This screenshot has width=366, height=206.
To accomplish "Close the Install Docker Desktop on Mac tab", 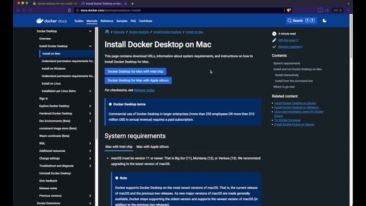I will [125, 3].
